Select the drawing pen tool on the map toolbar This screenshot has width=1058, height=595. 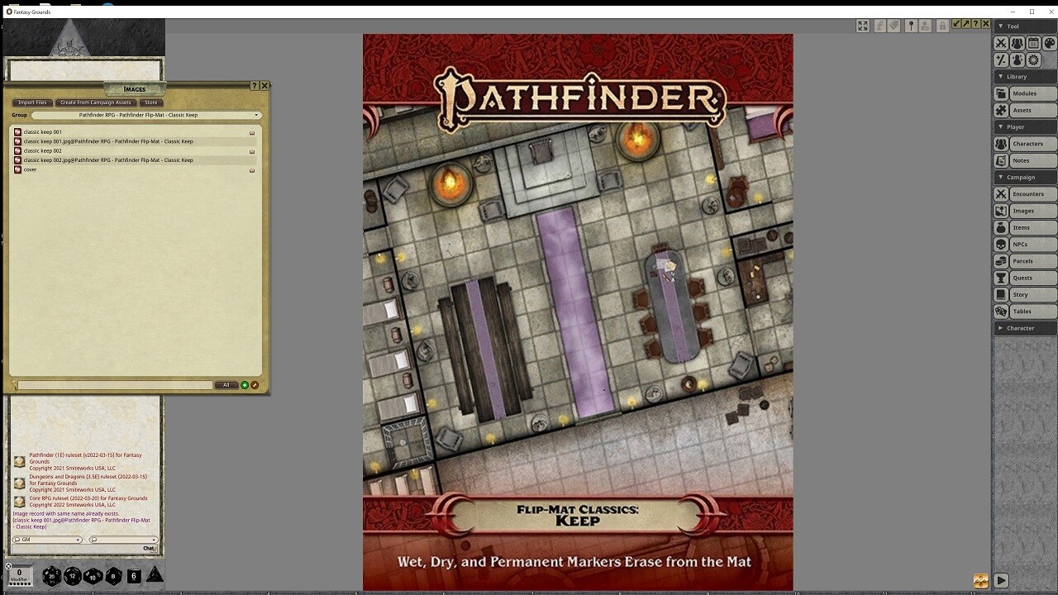point(879,26)
